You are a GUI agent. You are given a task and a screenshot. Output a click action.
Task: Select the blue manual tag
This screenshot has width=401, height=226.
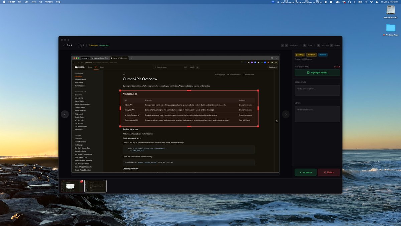point(323,55)
